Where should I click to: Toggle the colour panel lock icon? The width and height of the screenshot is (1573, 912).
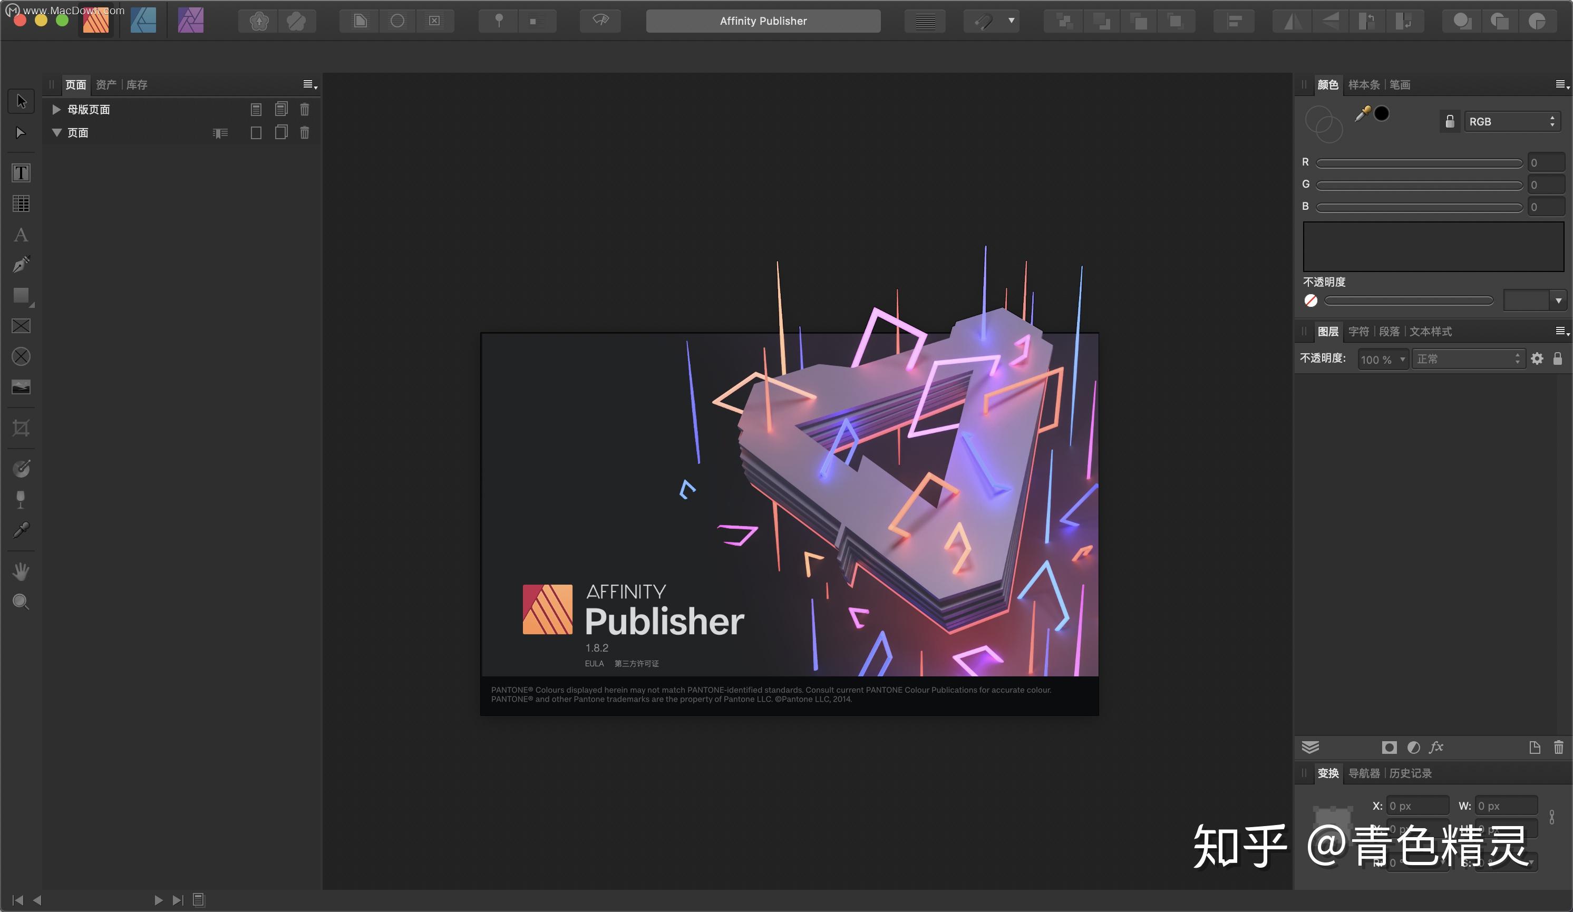click(1450, 121)
